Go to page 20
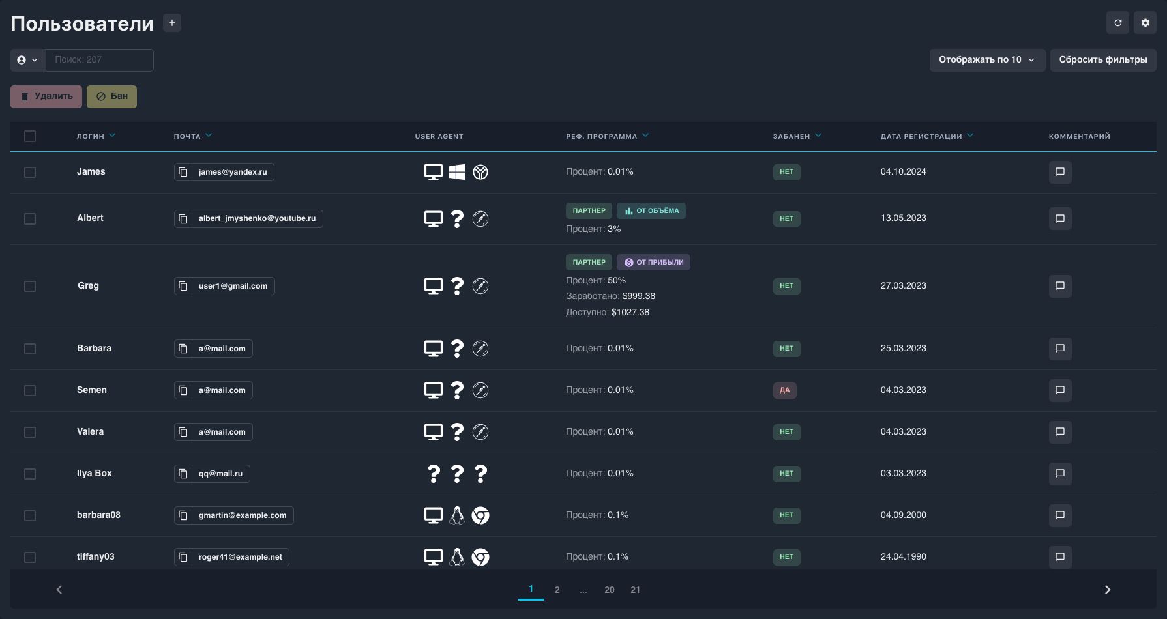Viewport: 1167px width, 619px height. click(610, 590)
